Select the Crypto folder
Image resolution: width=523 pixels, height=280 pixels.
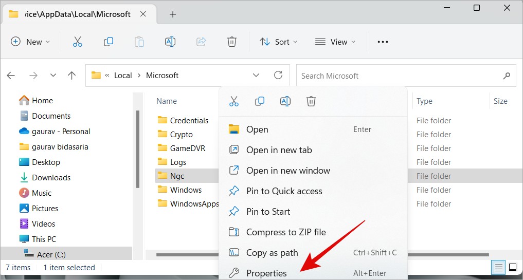tap(175, 134)
